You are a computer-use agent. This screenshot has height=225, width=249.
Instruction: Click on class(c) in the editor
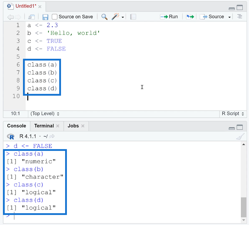[x=42, y=80]
